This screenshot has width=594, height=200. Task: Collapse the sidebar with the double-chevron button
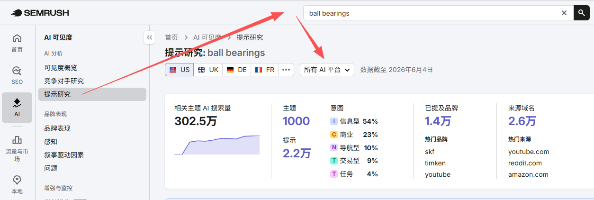[150, 37]
